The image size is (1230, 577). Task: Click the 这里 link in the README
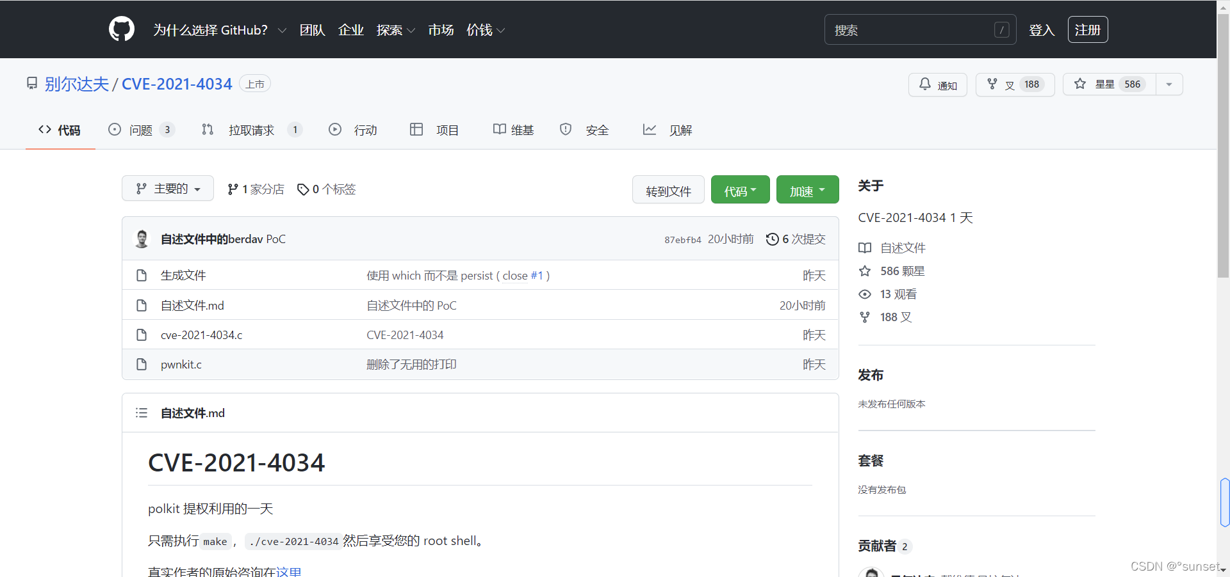(289, 571)
